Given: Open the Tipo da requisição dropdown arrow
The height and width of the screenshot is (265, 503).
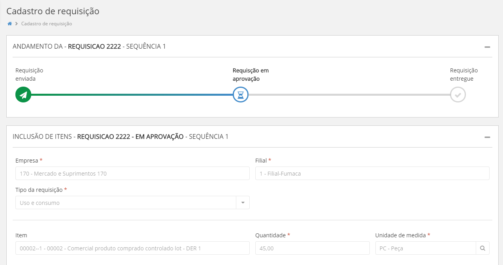Looking at the screenshot, I should tap(243, 203).
